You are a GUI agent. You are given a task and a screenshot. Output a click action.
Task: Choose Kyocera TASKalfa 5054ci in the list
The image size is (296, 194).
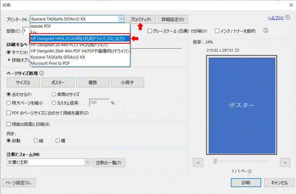pos(80,57)
